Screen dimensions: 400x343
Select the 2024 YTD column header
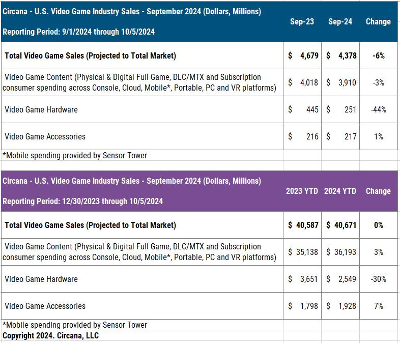(x=340, y=191)
